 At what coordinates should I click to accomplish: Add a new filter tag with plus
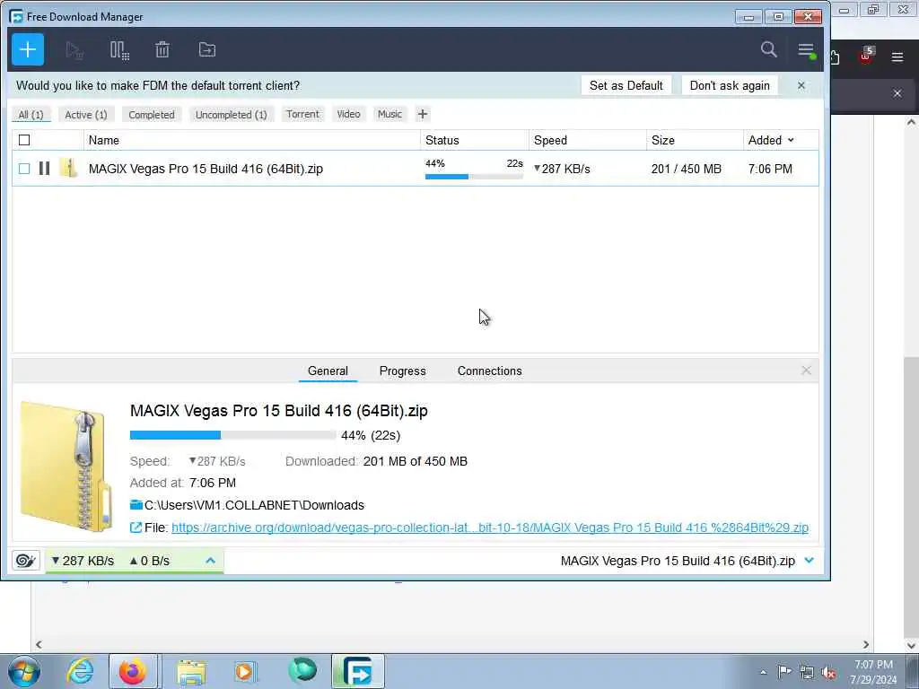pyautogui.click(x=423, y=114)
